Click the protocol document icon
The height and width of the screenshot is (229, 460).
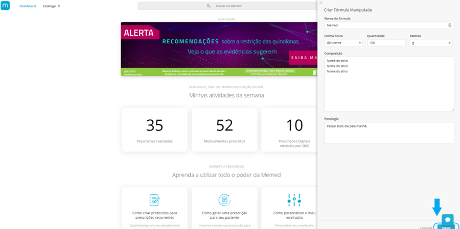(x=154, y=200)
